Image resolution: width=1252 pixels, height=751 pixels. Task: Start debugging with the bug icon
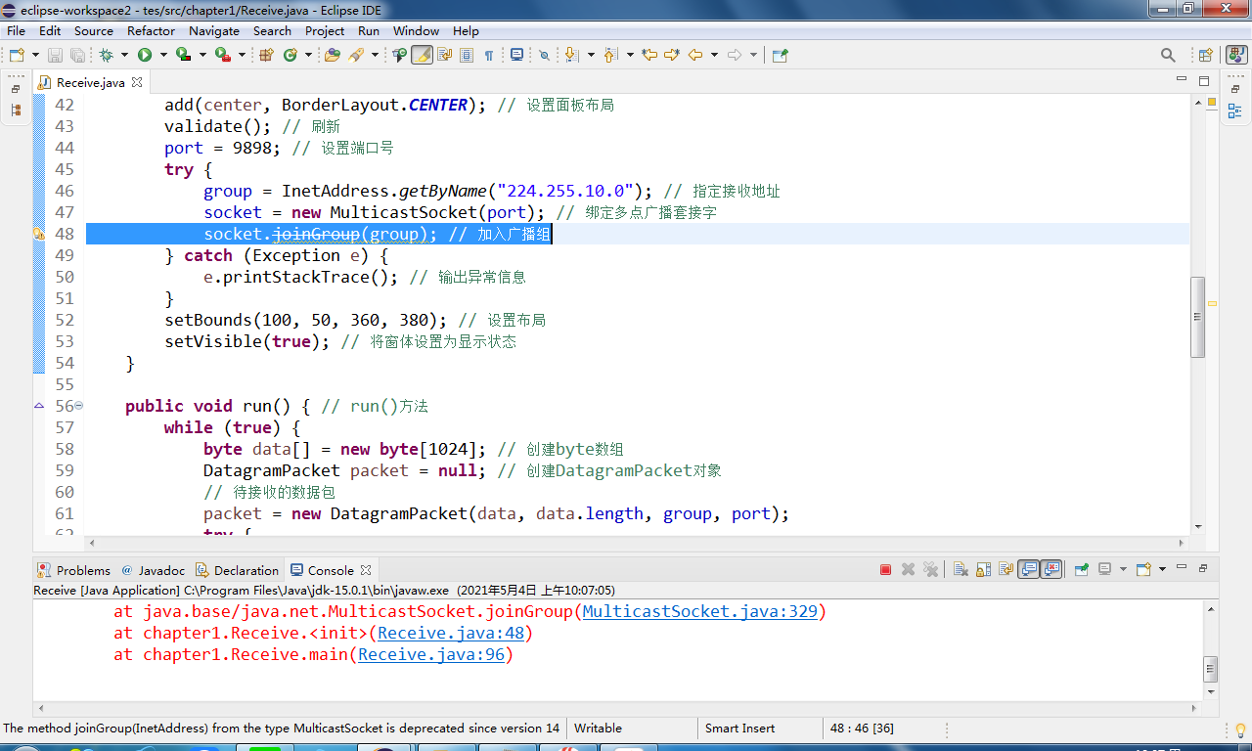tap(106, 55)
